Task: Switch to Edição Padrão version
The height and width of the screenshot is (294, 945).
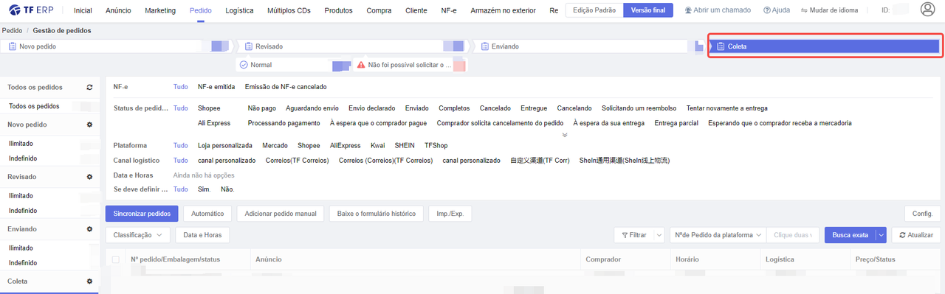Action: point(594,10)
